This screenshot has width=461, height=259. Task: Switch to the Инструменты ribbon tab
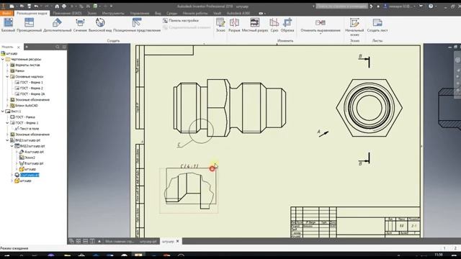[x=113, y=13]
